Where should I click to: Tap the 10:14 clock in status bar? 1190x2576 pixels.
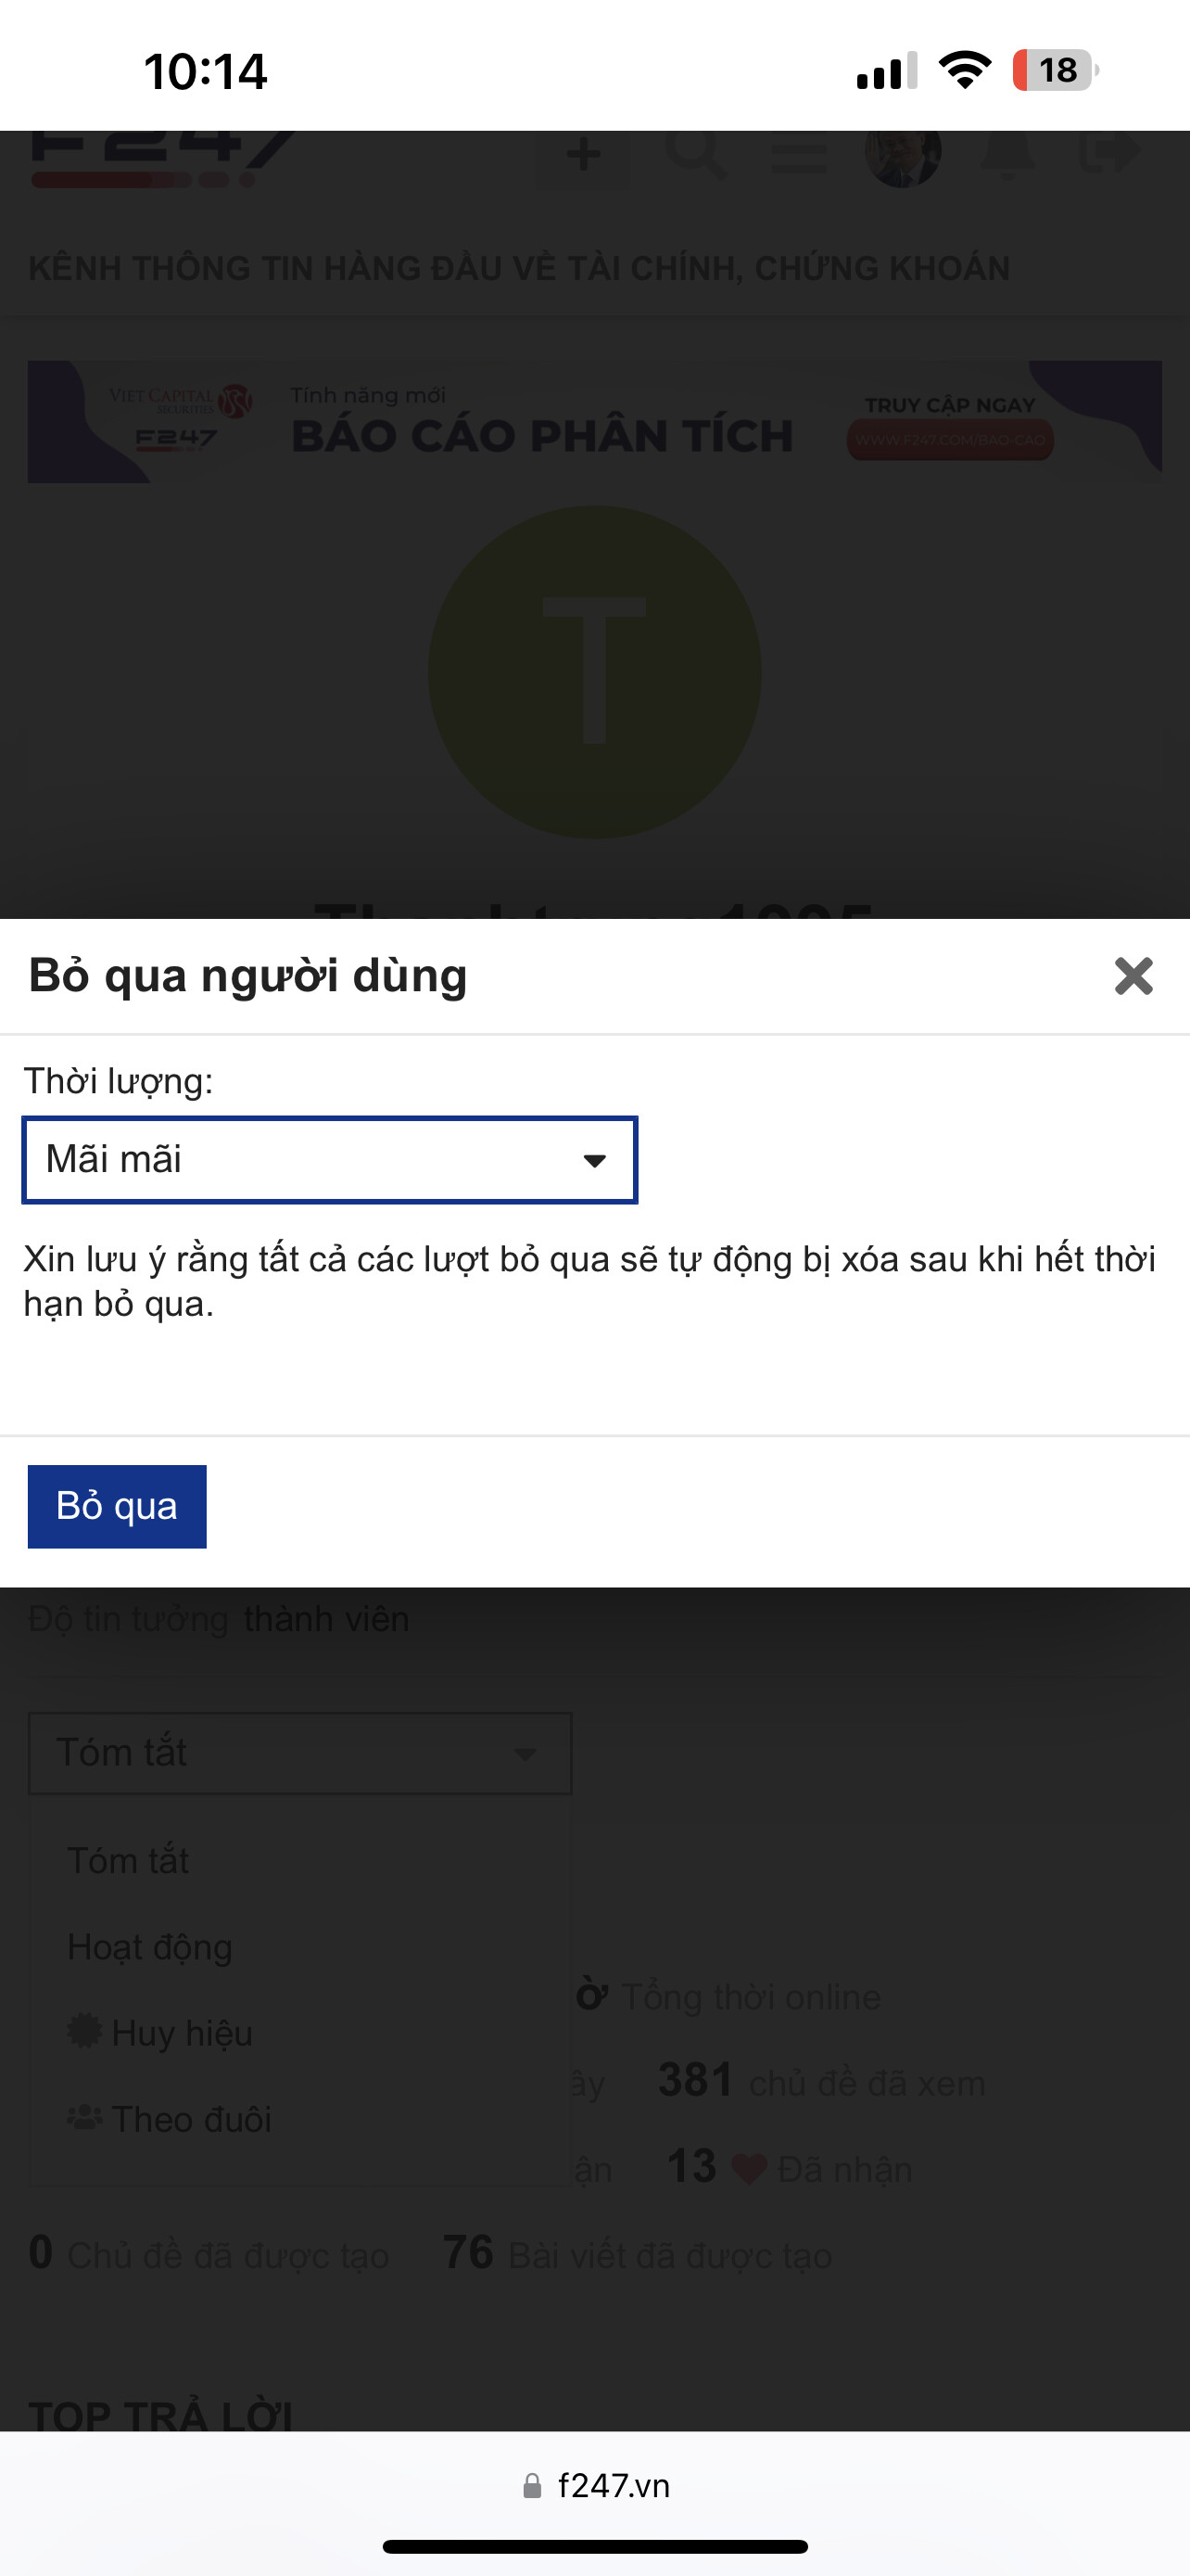tap(206, 72)
